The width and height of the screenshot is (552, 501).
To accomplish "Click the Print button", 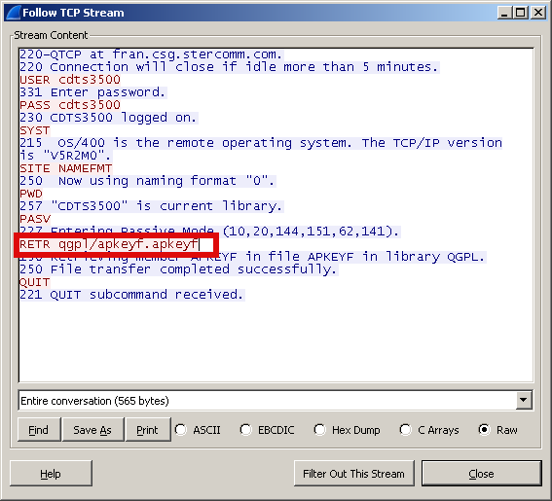I will coord(148,430).
